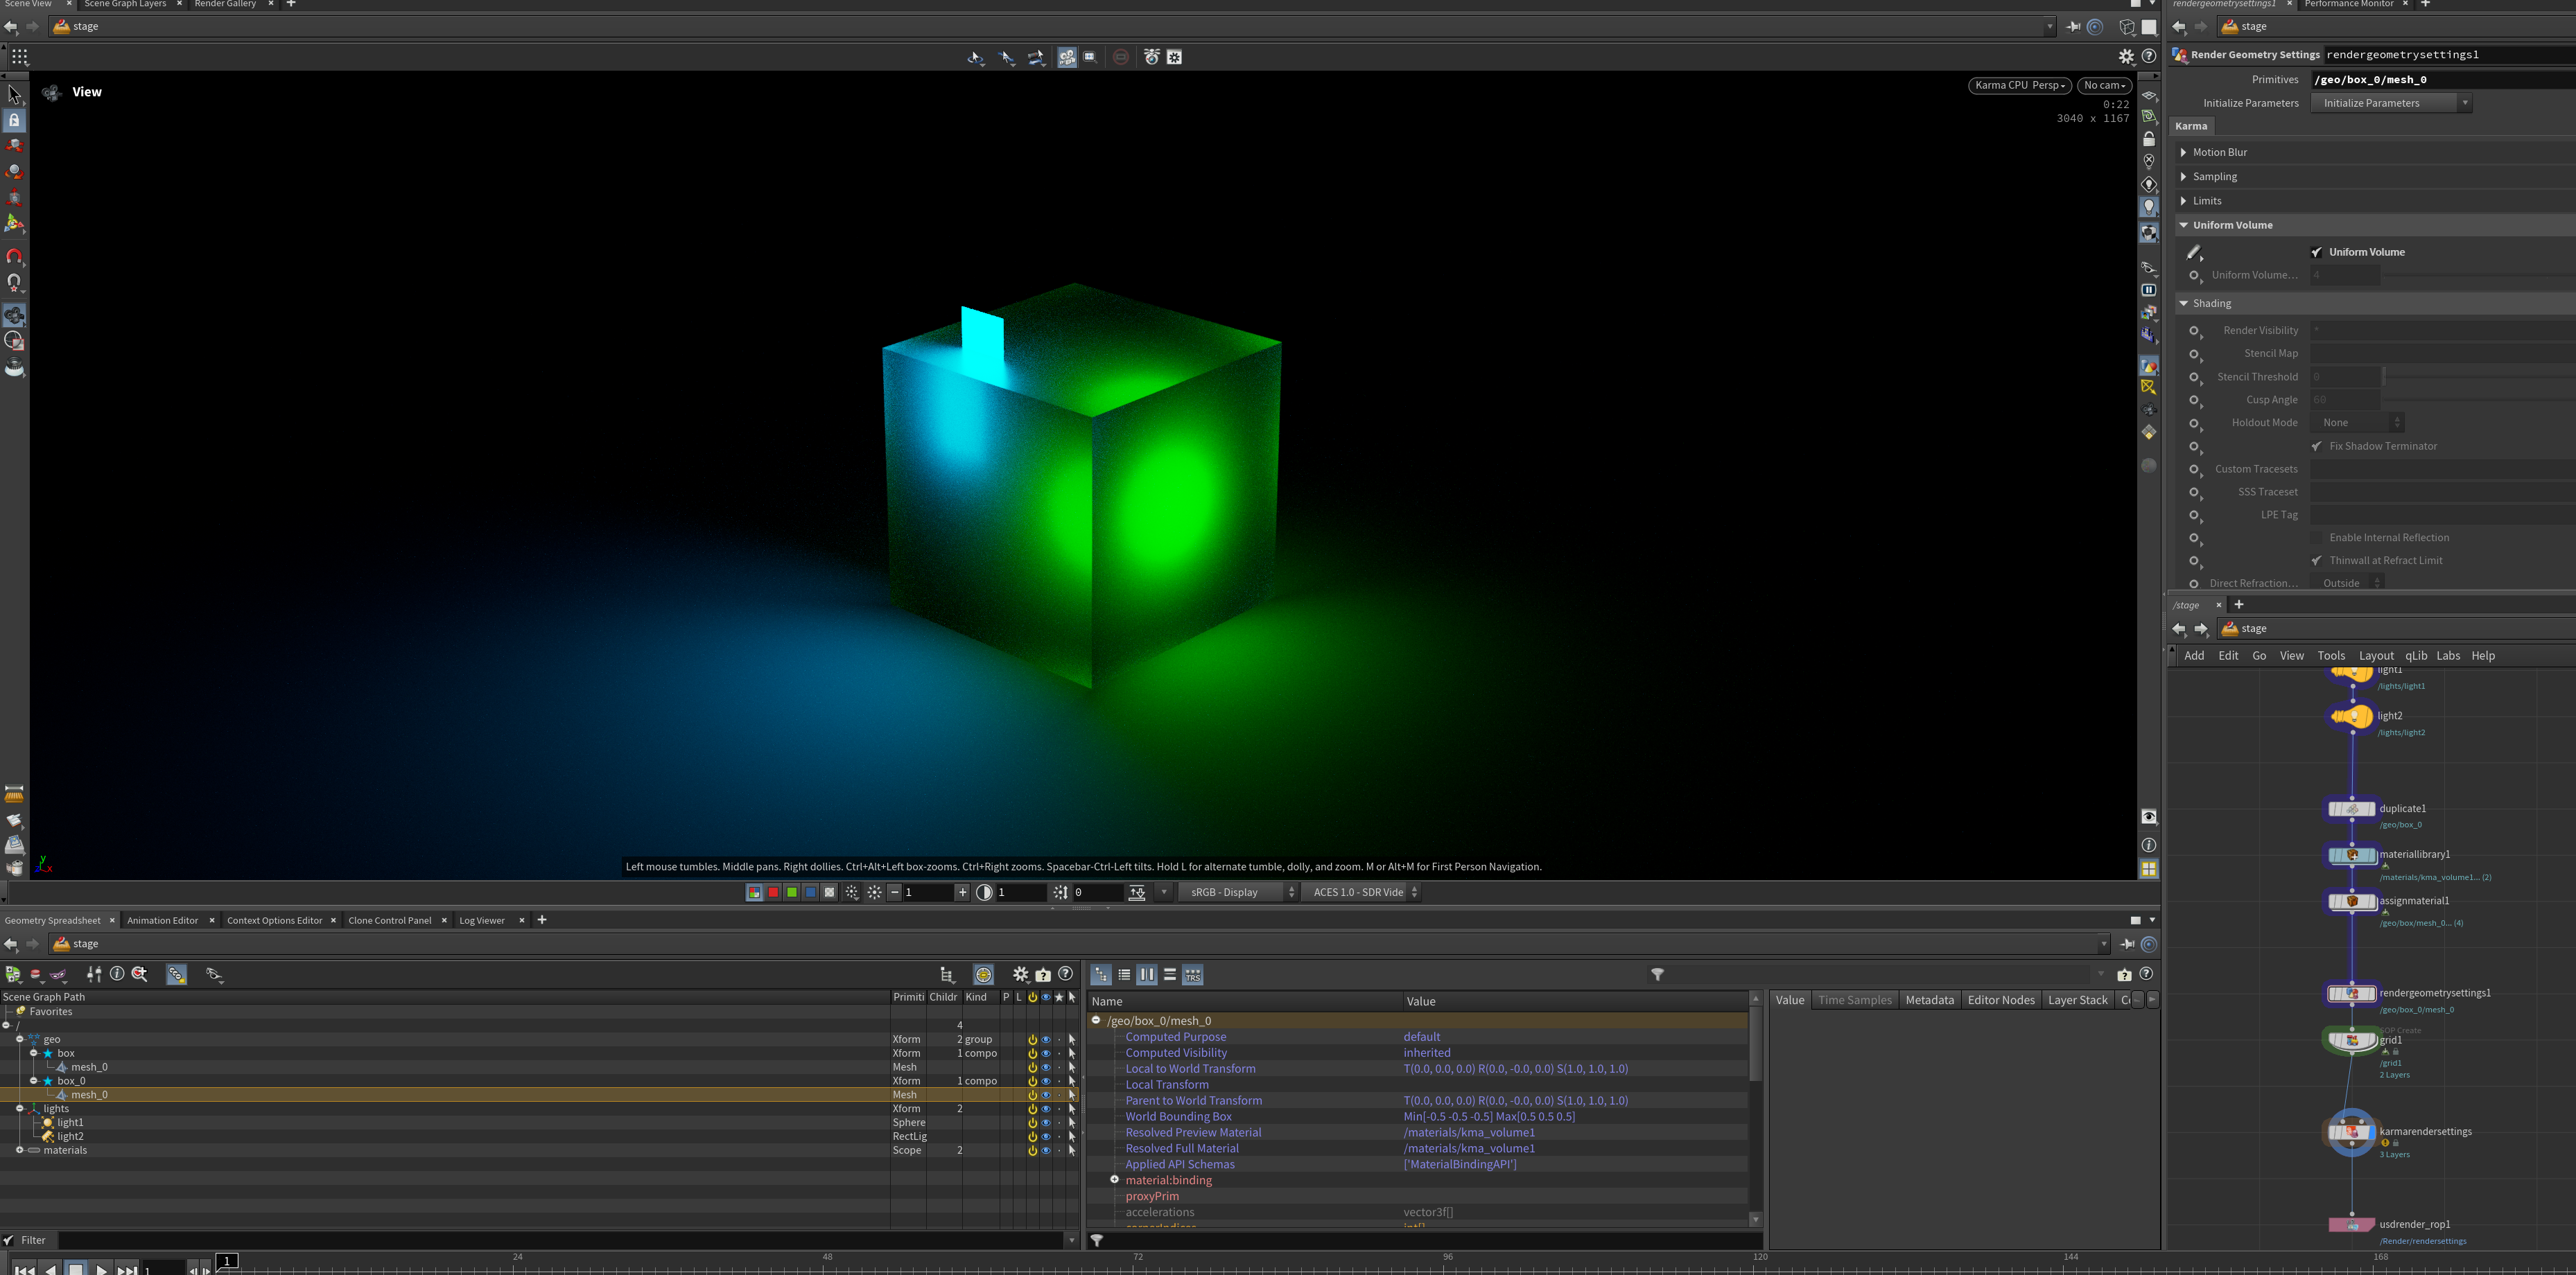Open the Karma CPU Persp renderer dropdown
This screenshot has width=2576, height=1275.
click(x=2019, y=85)
